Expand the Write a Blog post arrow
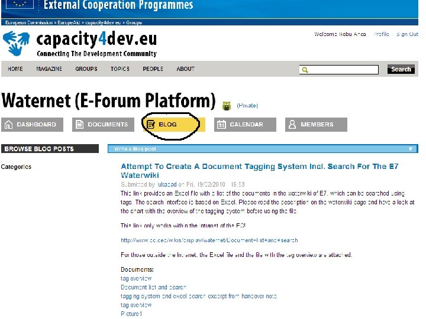 [x=411, y=149]
